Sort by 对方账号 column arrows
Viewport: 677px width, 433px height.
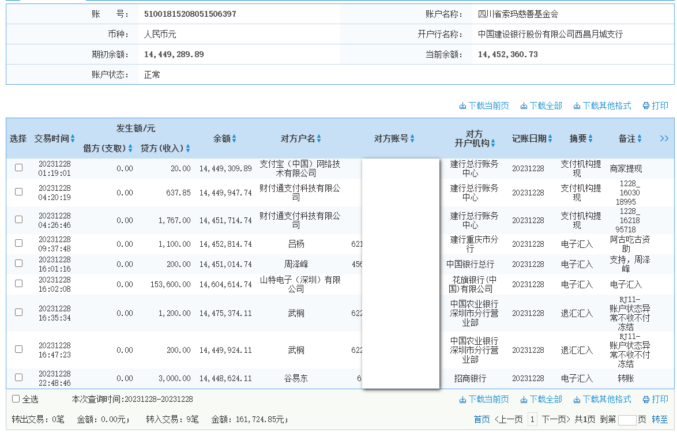[x=412, y=138]
